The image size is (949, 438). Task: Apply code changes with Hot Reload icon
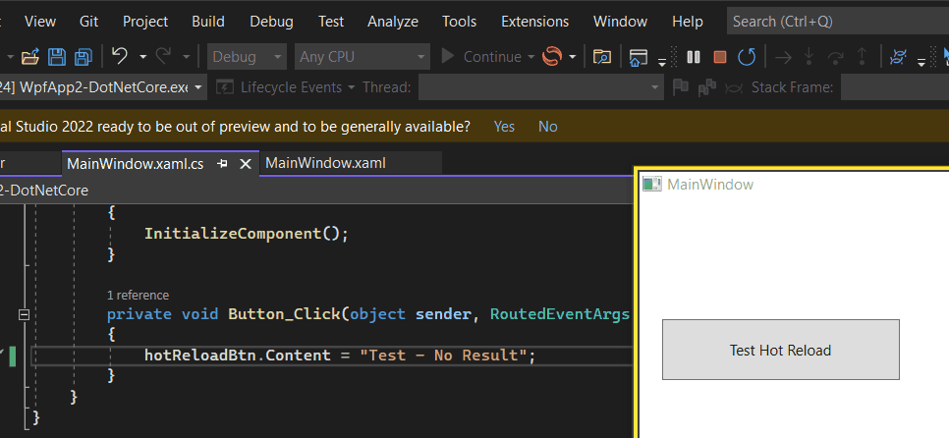pos(552,56)
